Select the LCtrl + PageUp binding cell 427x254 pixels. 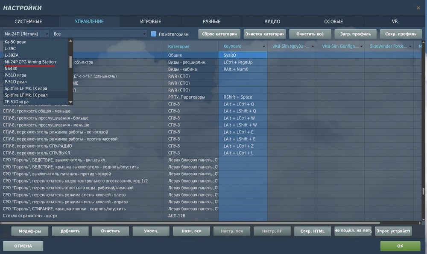point(243,62)
